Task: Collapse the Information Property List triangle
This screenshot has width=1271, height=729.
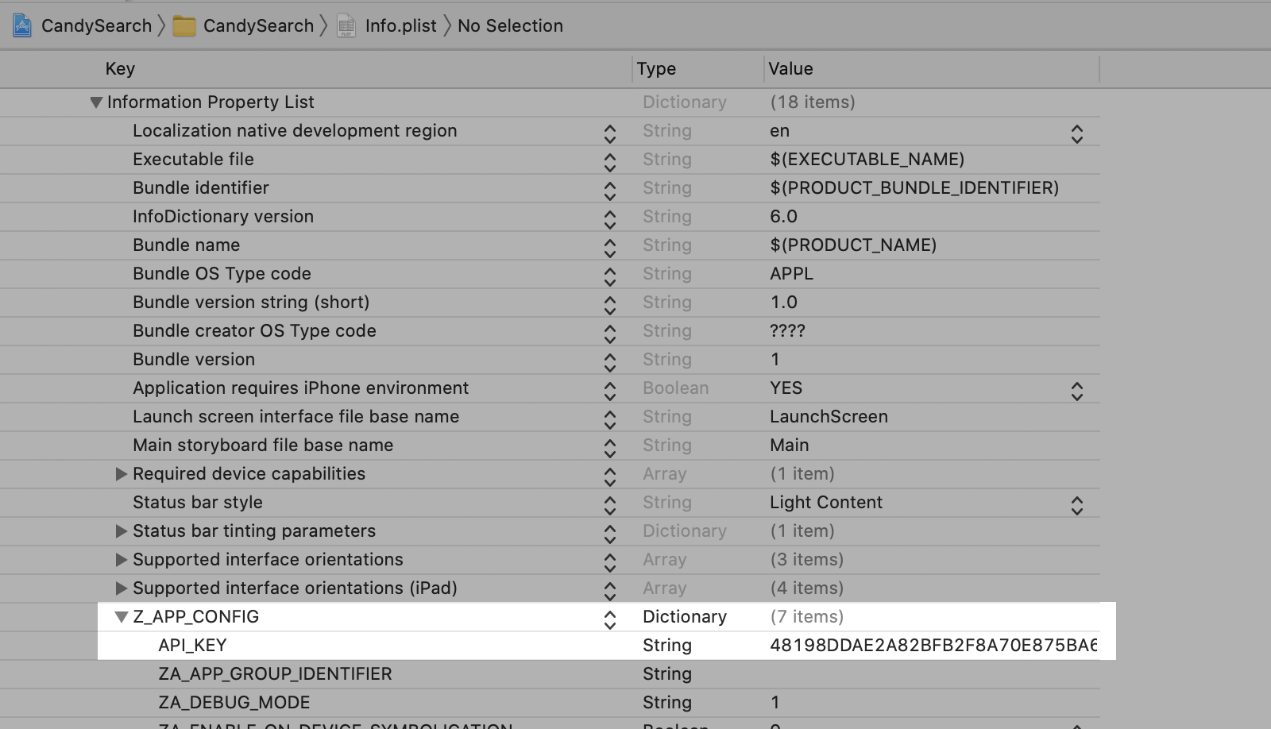Action: click(x=96, y=102)
